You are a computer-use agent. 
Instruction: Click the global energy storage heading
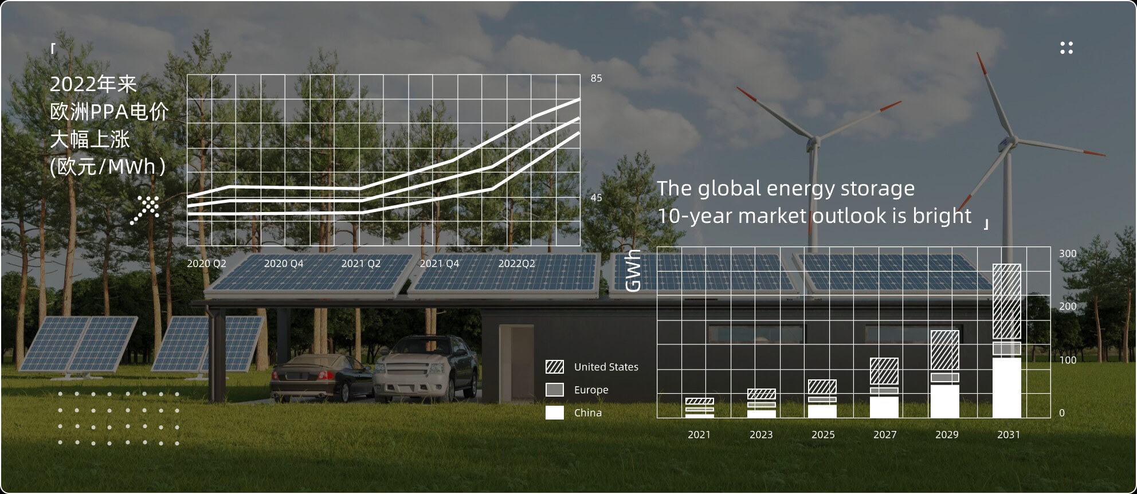tap(814, 202)
